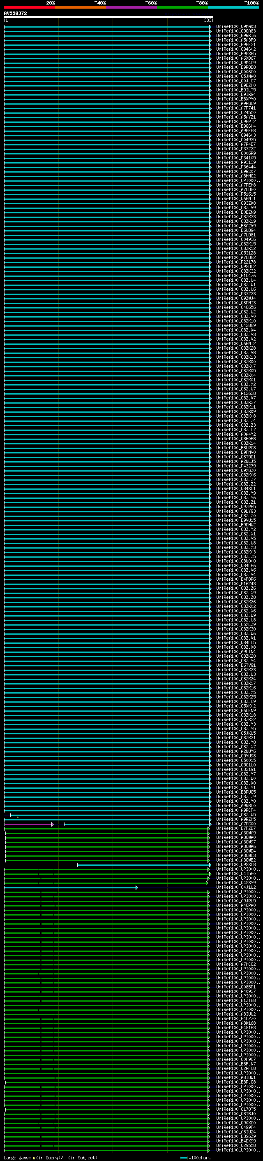
Task: Open hit UniRef100_Q9MA03
Action: (x=236, y=27)
